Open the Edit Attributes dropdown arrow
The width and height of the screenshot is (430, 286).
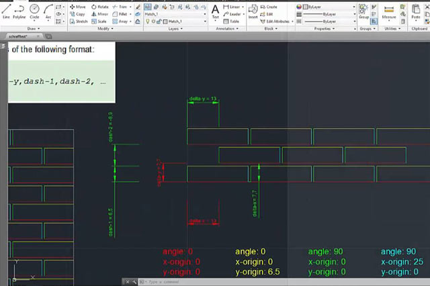click(x=292, y=21)
